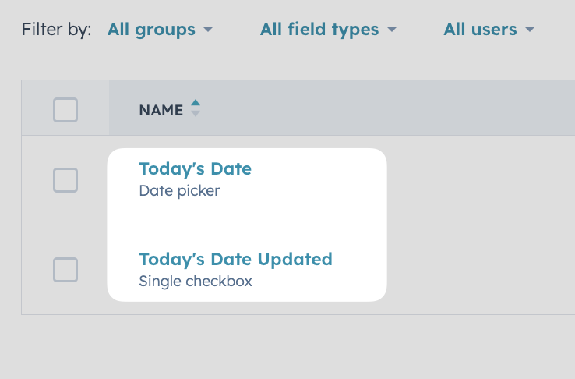This screenshot has height=379, width=575.
Task: Open the Today's Date property link
Action: click(x=195, y=168)
